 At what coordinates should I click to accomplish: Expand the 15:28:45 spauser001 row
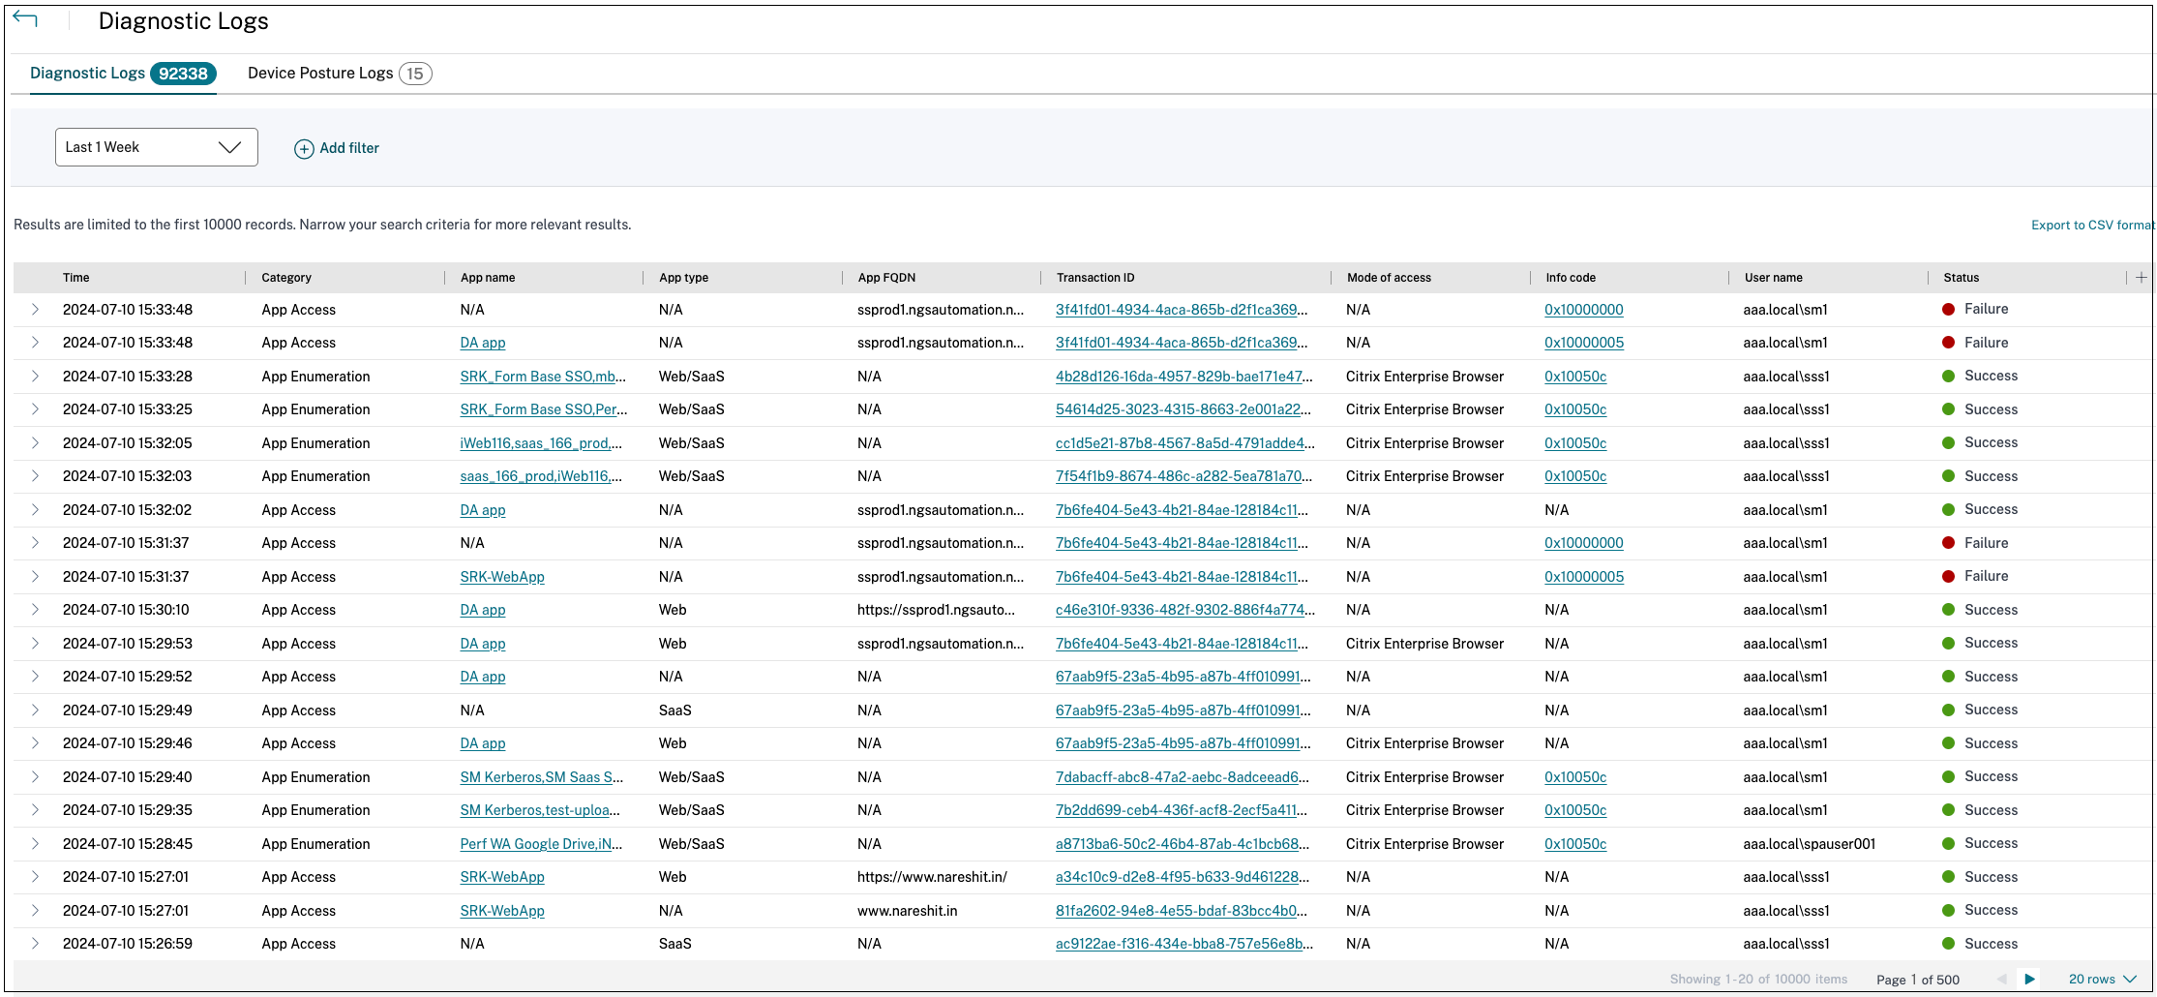35,844
